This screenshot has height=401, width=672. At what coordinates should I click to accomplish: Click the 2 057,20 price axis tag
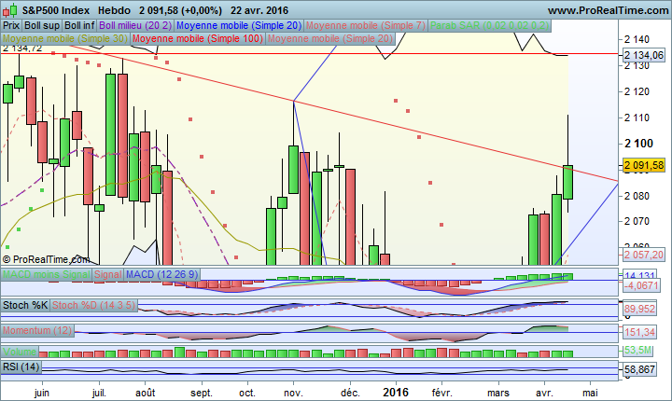[644, 255]
